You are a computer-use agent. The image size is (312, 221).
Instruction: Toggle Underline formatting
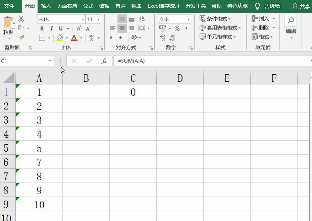(x=61, y=28)
